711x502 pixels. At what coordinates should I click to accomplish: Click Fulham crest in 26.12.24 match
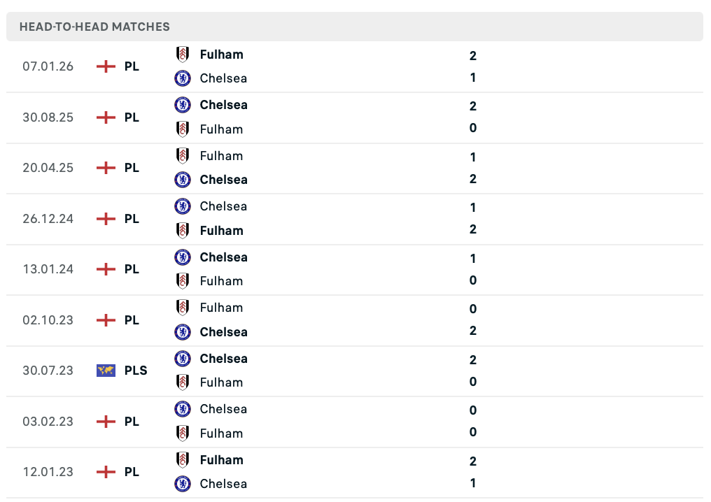[x=182, y=231]
